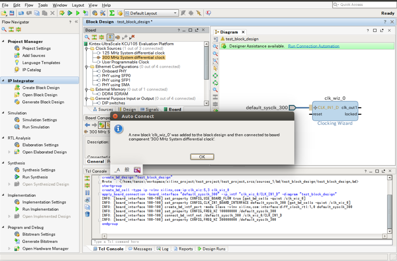The image size is (397, 261).
Task: Collapse the External Memory tree node
Action: (x=86, y=89)
